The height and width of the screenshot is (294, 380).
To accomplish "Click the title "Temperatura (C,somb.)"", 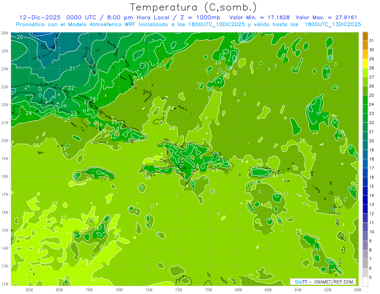I will click(193, 7).
